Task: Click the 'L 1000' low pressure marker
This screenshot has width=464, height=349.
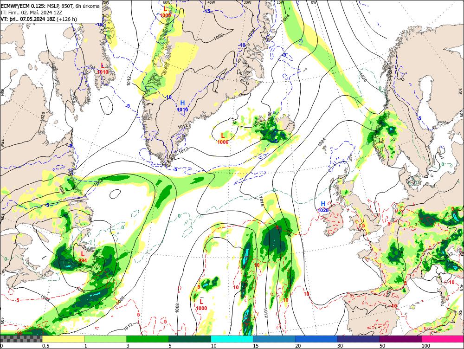Action: click(201, 304)
